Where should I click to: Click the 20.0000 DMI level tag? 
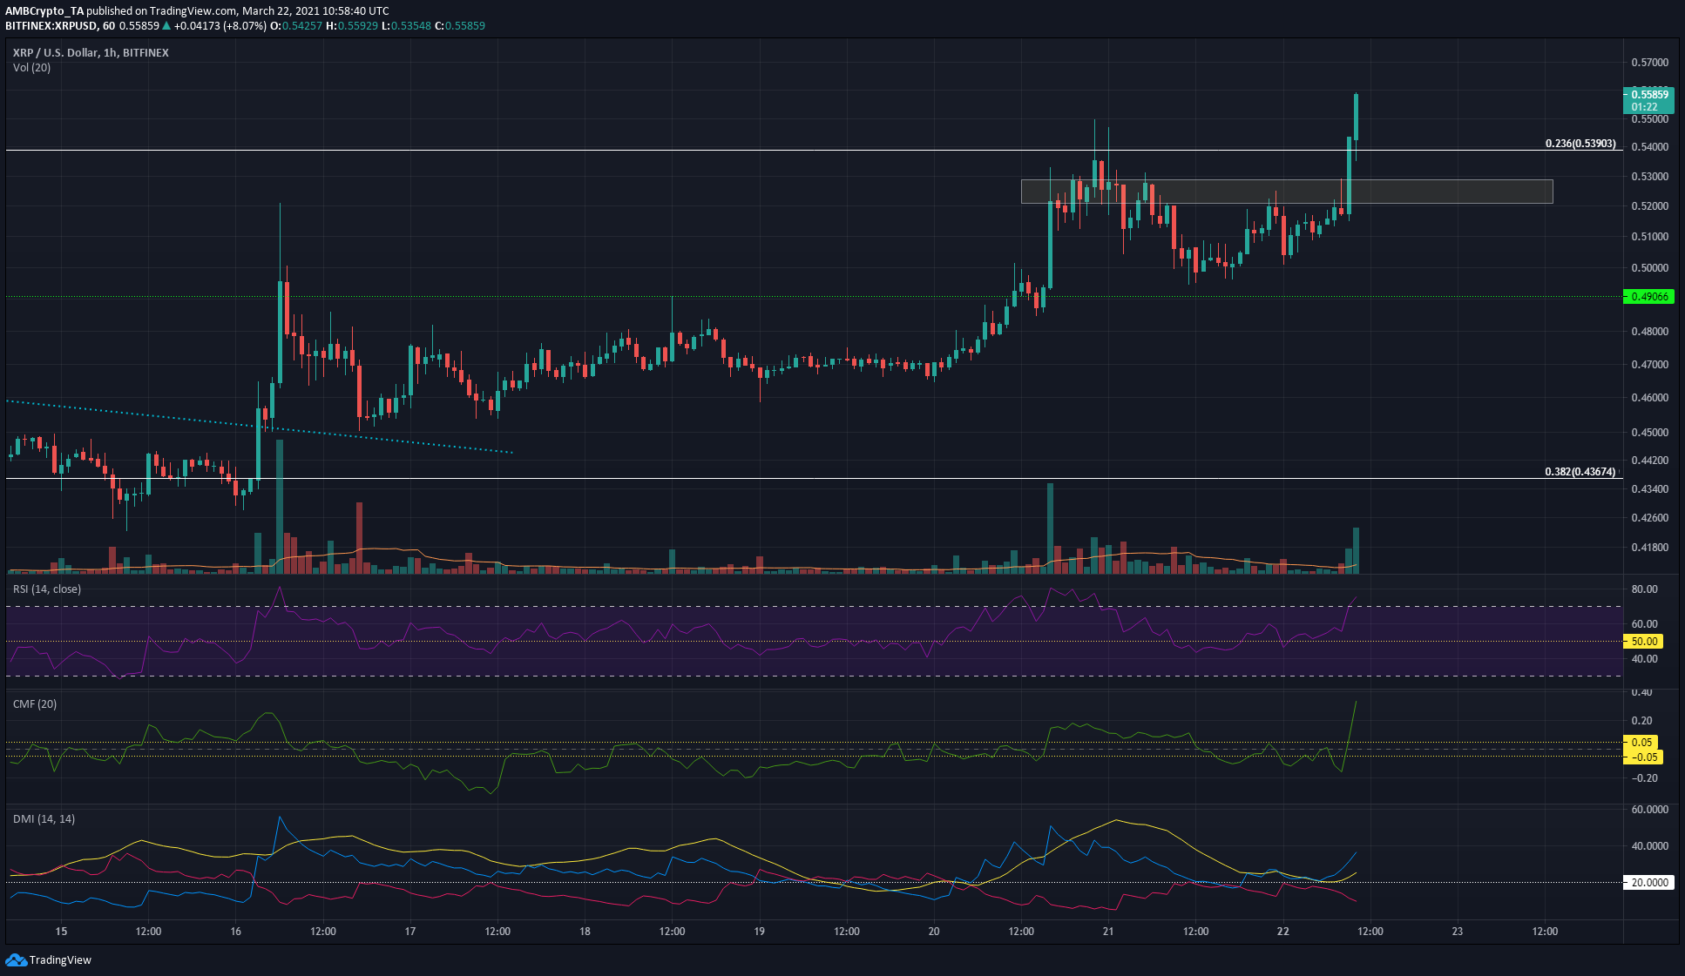1649,882
